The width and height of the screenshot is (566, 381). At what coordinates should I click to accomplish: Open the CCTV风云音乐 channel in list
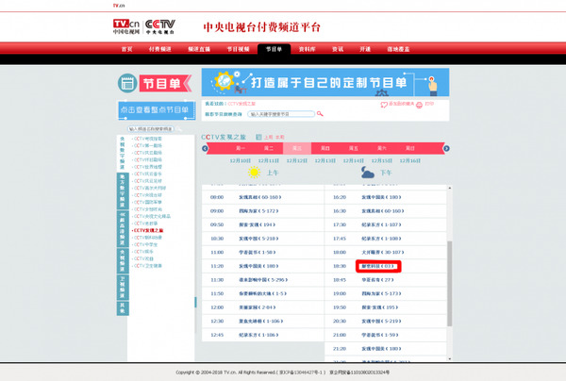[148, 174]
